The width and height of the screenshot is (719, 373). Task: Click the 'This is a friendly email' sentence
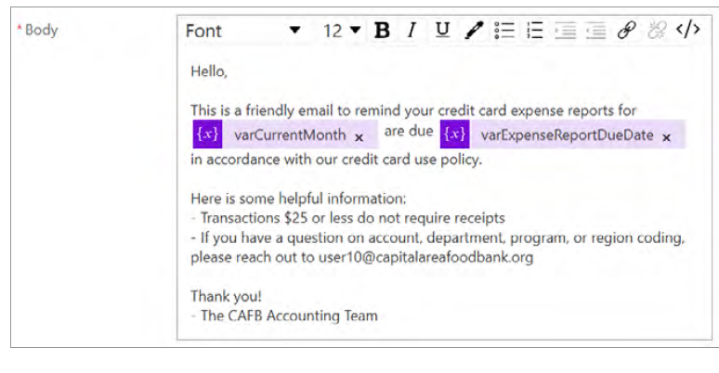(x=413, y=110)
